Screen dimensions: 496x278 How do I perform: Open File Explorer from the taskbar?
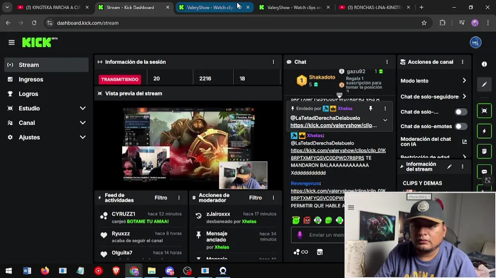tap(151, 271)
